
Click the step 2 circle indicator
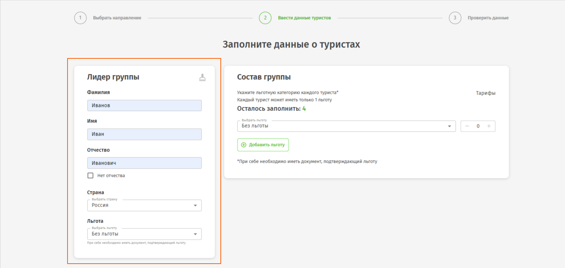click(265, 18)
